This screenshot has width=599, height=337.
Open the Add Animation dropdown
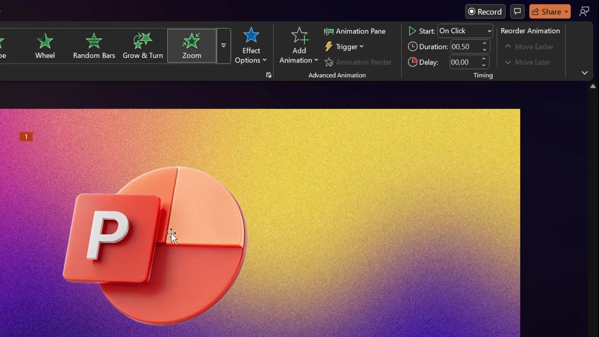point(299,46)
